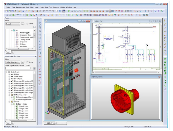Select the 'S1:Door outside' tree item
This screenshot has width=173, height=131.
[x=21, y=104]
